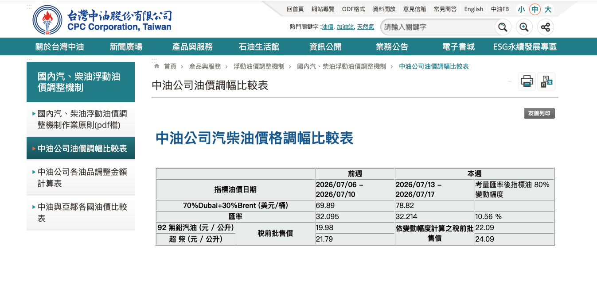Click table header 前週
The height and width of the screenshot is (304, 597).
tap(355, 174)
